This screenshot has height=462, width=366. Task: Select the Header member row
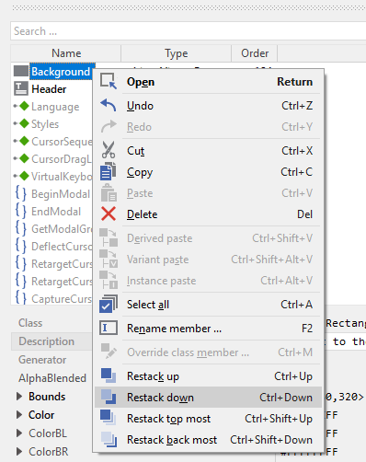49,89
